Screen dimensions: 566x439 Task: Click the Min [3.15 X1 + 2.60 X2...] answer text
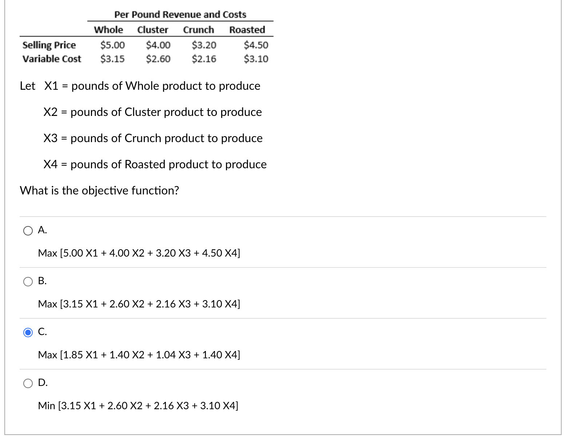138,405
